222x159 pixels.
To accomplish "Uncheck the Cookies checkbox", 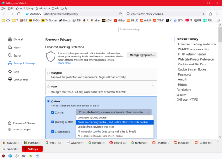I will click(52, 112).
